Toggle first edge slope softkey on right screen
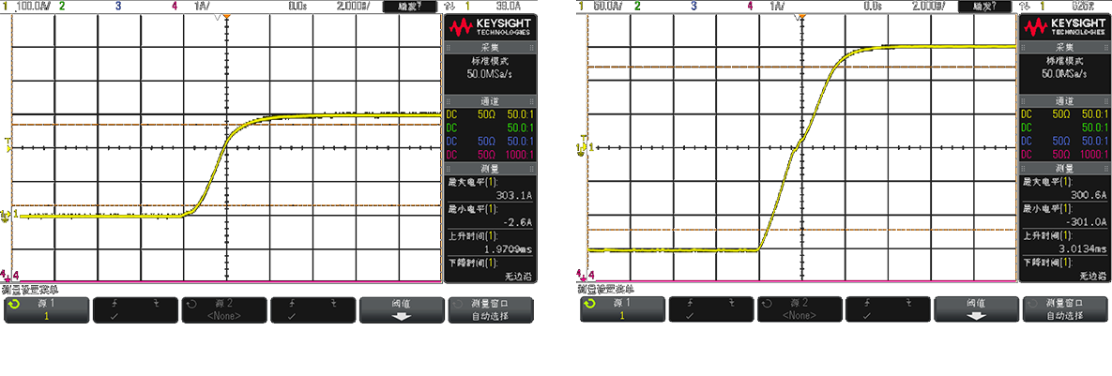 tap(711, 309)
